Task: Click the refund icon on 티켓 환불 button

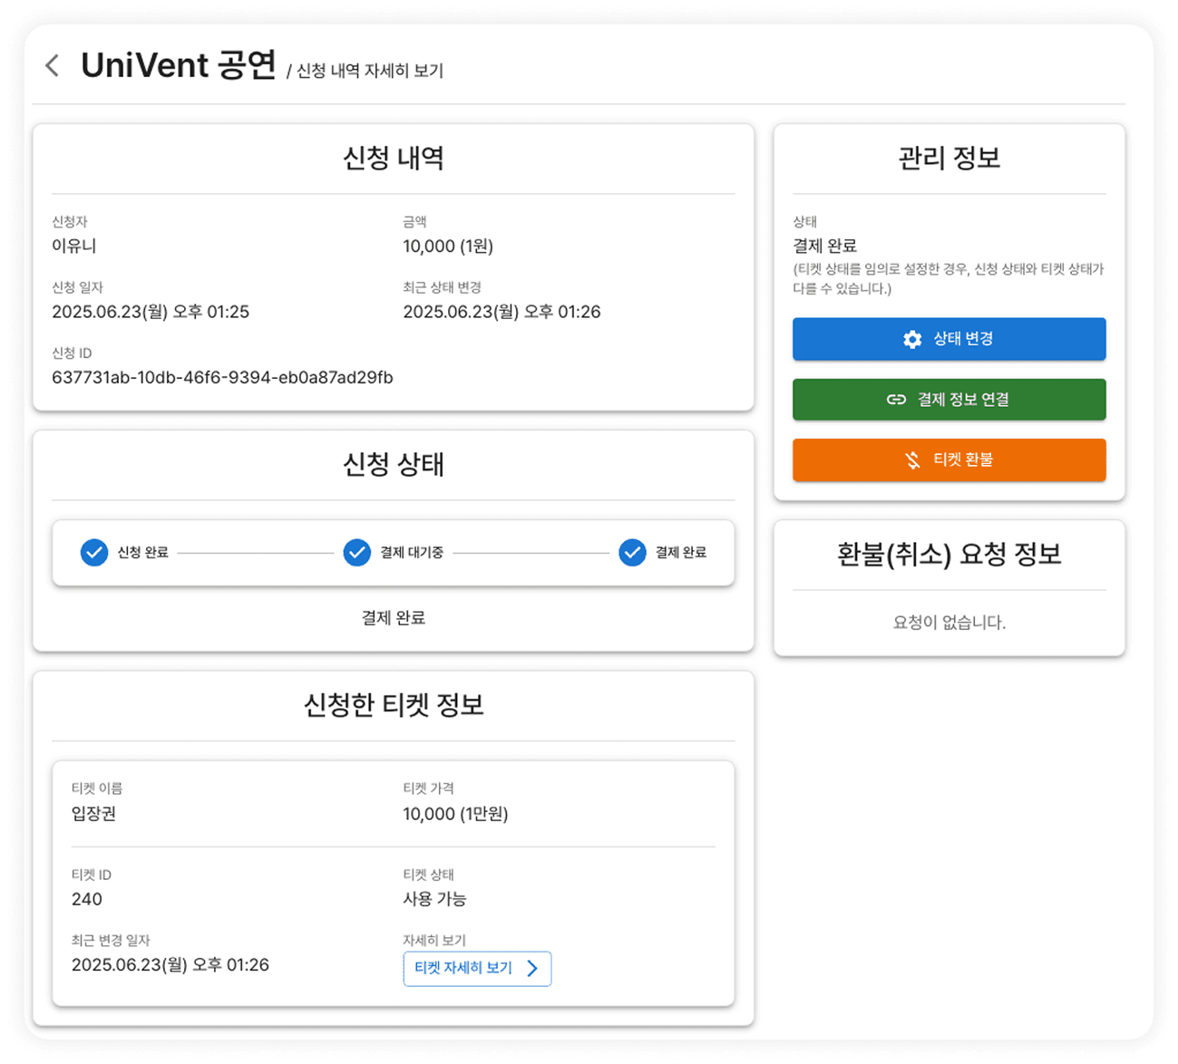Action: coord(912,460)
